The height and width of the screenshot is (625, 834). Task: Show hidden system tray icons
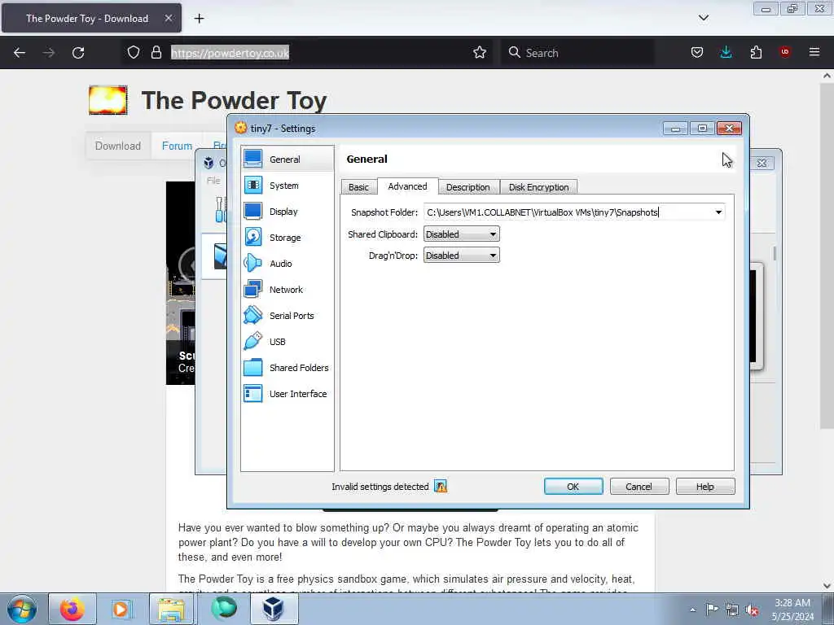coord(692,610)
